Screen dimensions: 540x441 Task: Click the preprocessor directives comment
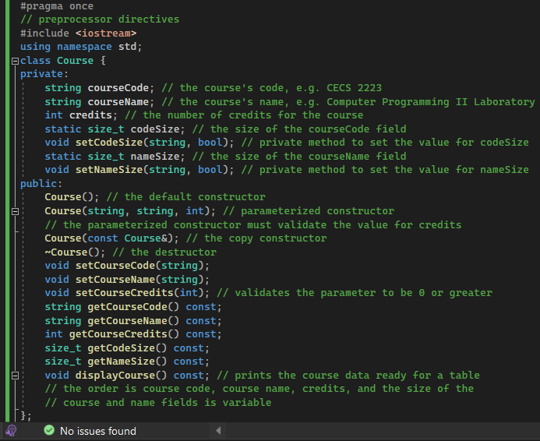100,19
